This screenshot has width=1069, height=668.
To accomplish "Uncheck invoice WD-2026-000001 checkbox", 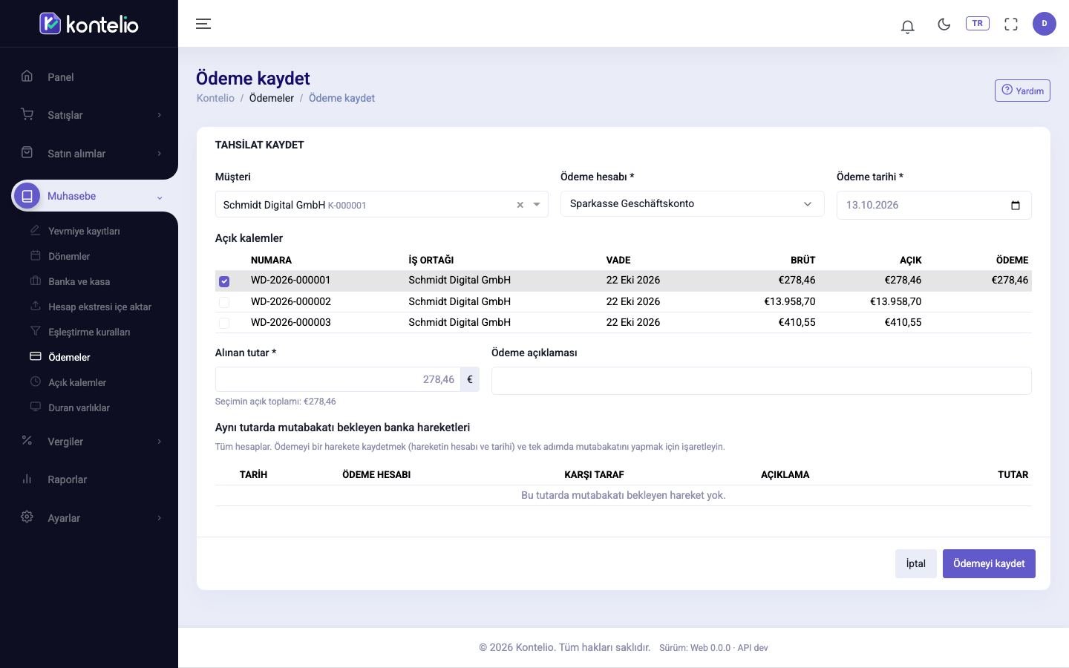I will [x=224, y=281].
